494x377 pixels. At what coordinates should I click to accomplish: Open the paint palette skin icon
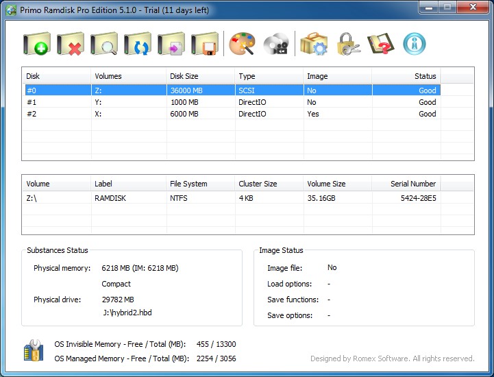tap(242, 44)
